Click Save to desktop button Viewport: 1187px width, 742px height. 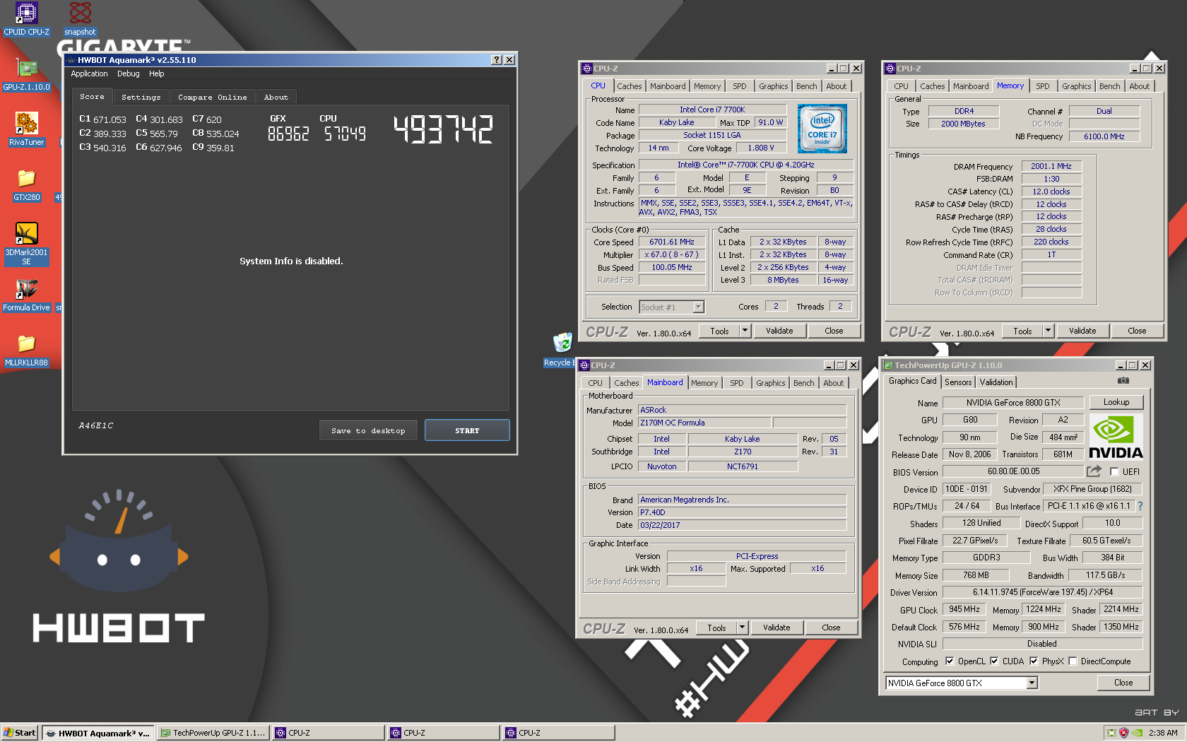pyautogui.click(x=368, y=430)
